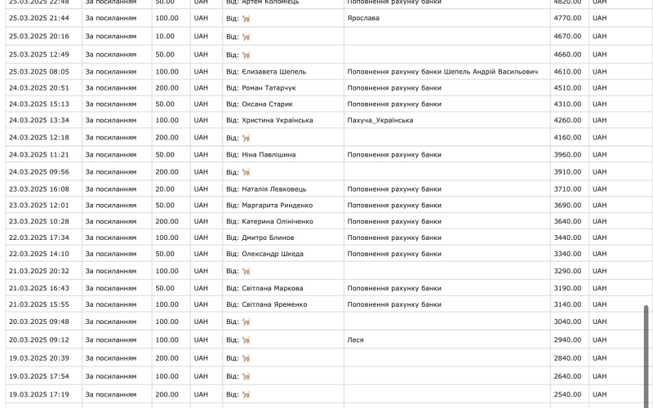Select sender cell 'Від: Христина Українська'
Image resolution: width=653 pixels, height=408 pixels.
tap(283, 120)
